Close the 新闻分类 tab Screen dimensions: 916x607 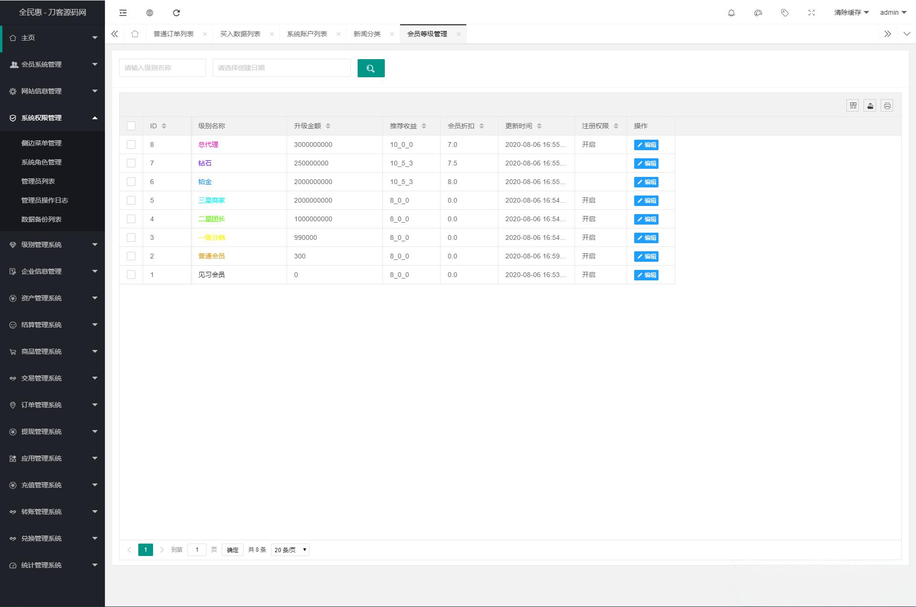coord(392,34)
